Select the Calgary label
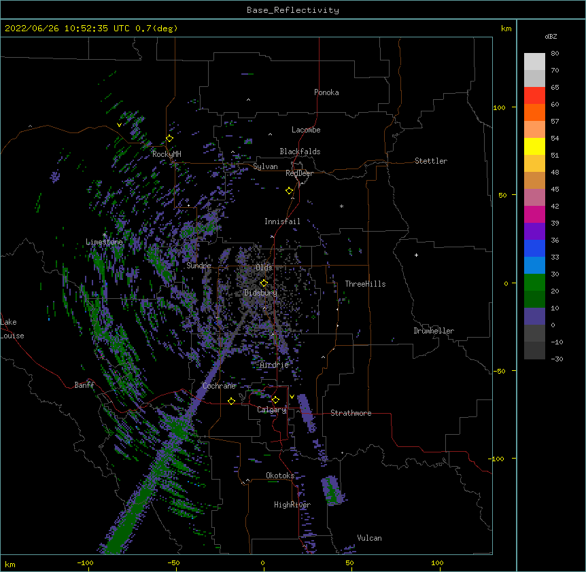This screenshot has height=572, width=586. coord(272,410)
